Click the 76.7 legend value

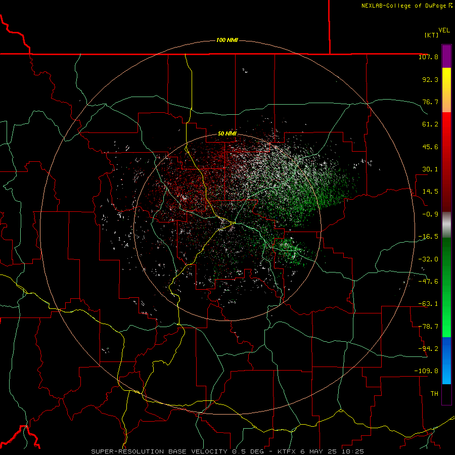(x=430, y=102)
